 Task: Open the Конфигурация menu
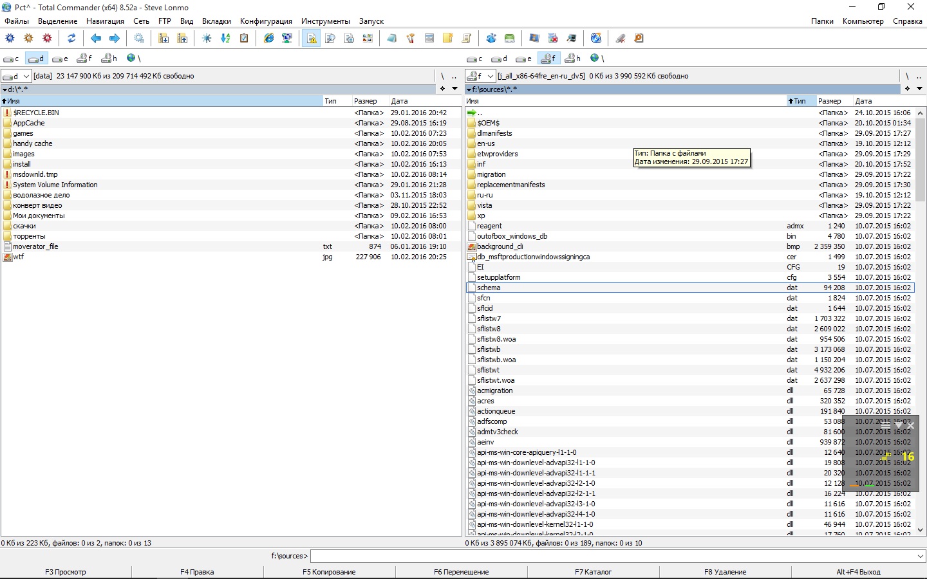[266, 21]
